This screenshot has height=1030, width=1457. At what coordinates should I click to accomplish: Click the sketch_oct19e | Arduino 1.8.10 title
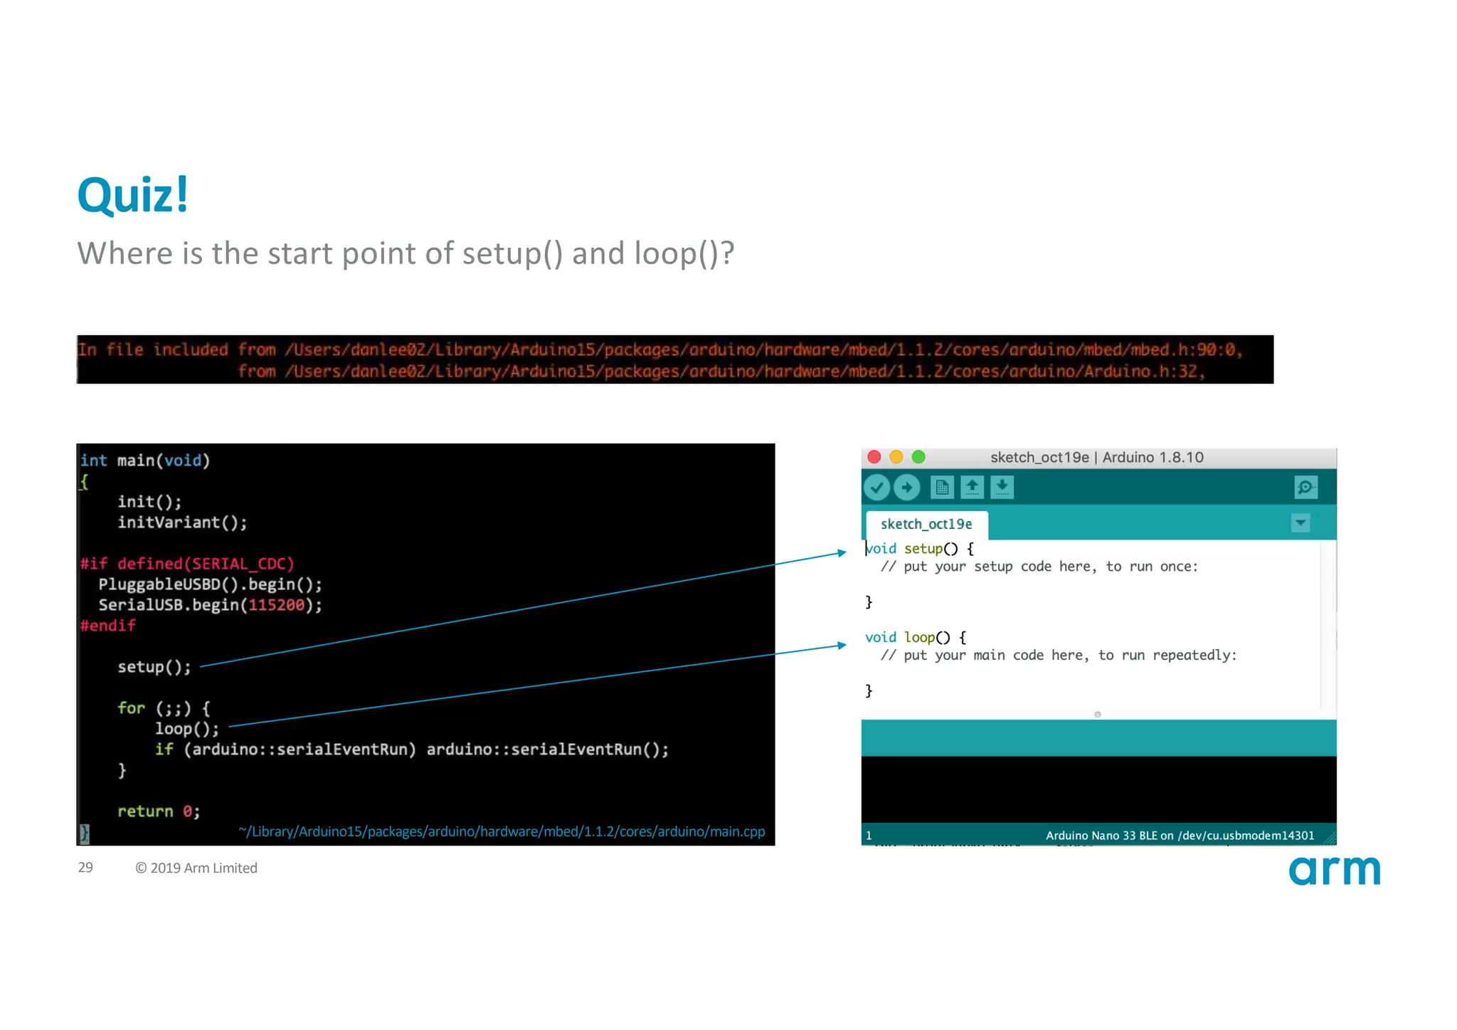coord(1097,458)
